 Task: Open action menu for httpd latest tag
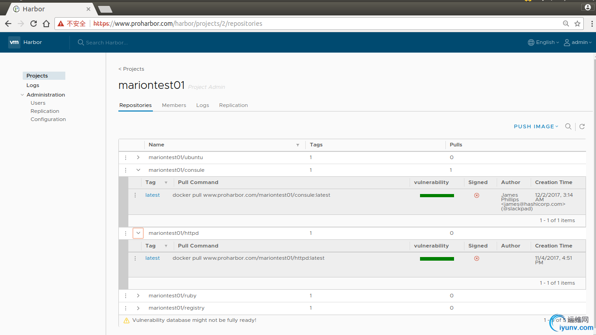(135, 258)
